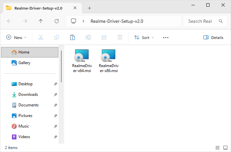Click the Paste clipboard icon
231x152 pixels.
tap(72, 38)
